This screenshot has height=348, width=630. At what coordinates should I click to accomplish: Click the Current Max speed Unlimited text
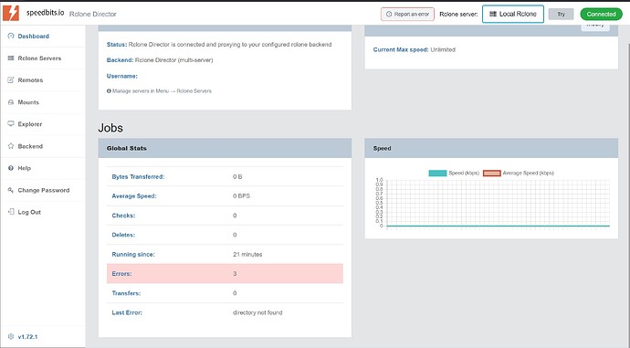click(x=415, y=50)
